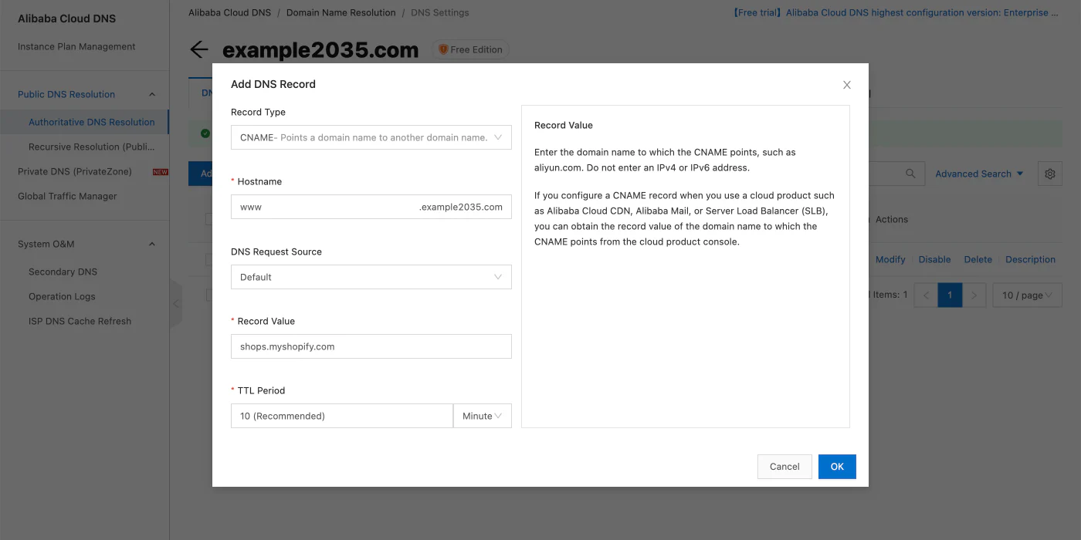
Task: Open the table settings gear icon
Action: [x=1049, y=173]
